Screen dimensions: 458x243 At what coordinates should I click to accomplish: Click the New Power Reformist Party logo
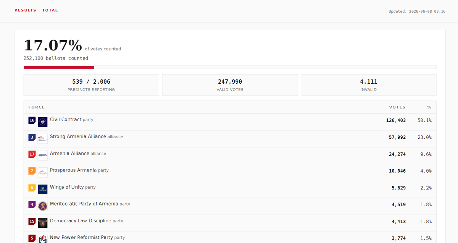pyautogui.click(x=43, y=240)
